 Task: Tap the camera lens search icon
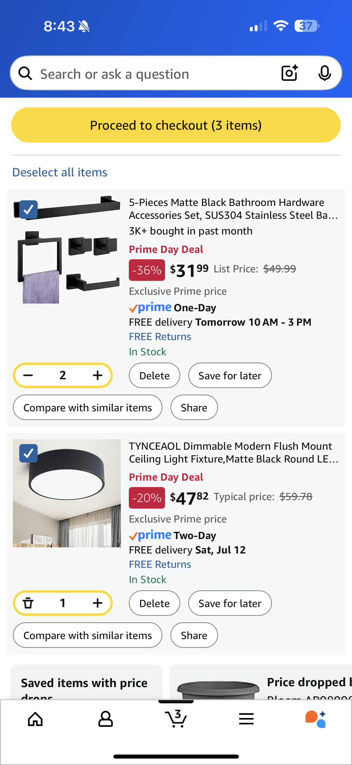click(289, 73)
